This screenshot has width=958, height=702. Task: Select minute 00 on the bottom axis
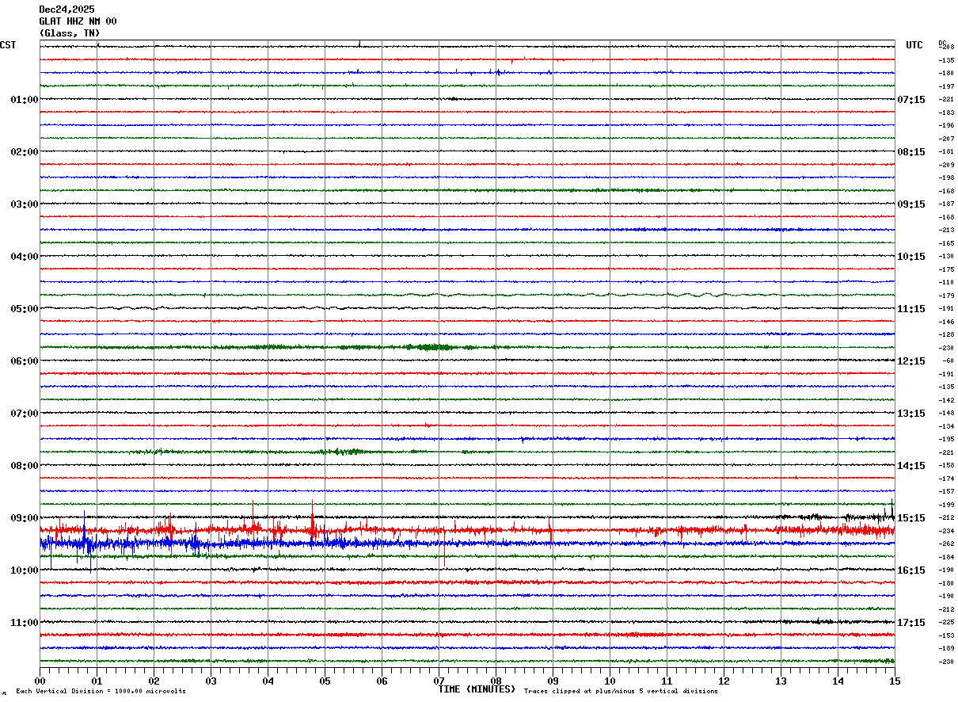point(40,681)
